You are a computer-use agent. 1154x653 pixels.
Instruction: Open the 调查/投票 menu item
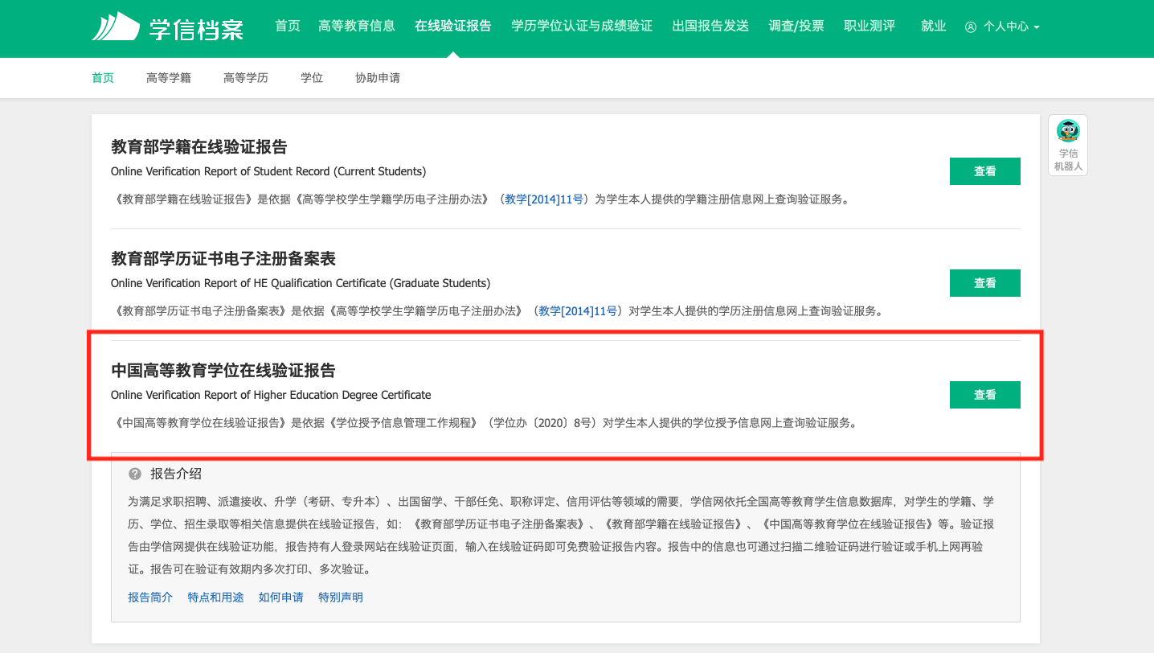tap(796, 26)
